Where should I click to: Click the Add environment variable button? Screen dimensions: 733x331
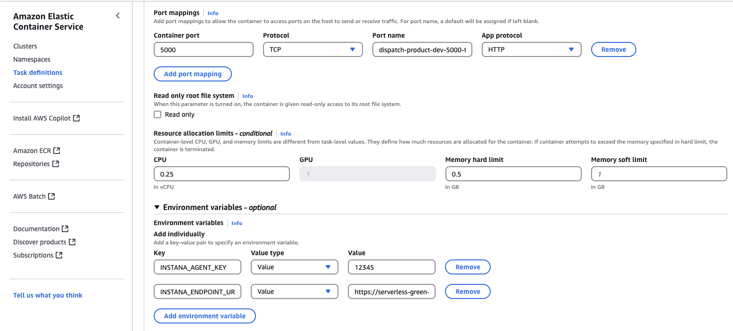pos(205,316)
